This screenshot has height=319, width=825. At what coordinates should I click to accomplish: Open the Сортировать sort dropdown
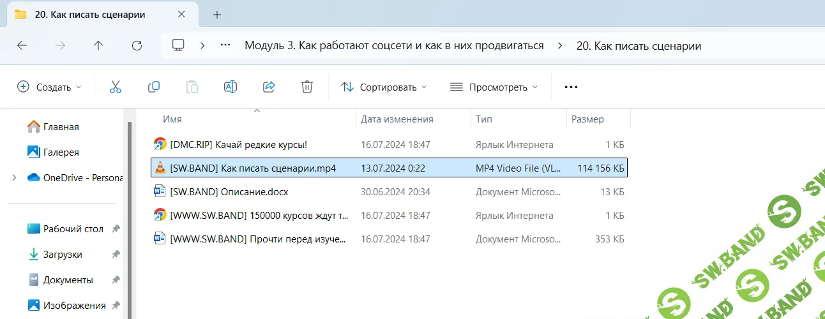point(383,87)
